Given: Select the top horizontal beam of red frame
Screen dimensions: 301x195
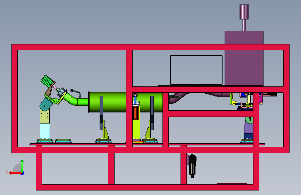Looking at the screenshot, I should 151,47.
